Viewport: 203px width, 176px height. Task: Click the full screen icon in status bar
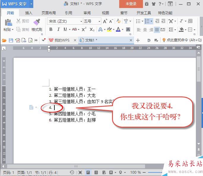click(80, 172)
